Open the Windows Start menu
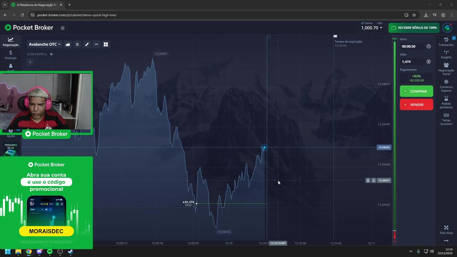457x257 pixels. (7, 251)
